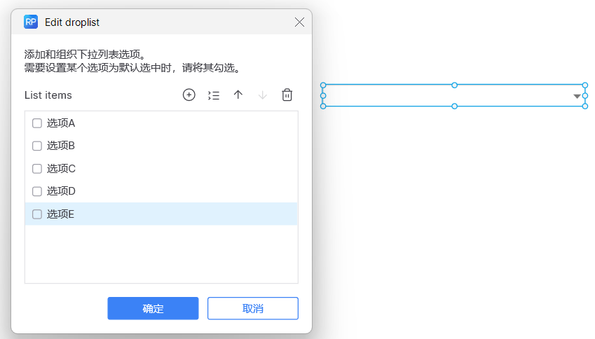The width and height of the screenshot is (595, 339).
Task: Check the 选项A checkbox as default
Action: click(37, 123)
